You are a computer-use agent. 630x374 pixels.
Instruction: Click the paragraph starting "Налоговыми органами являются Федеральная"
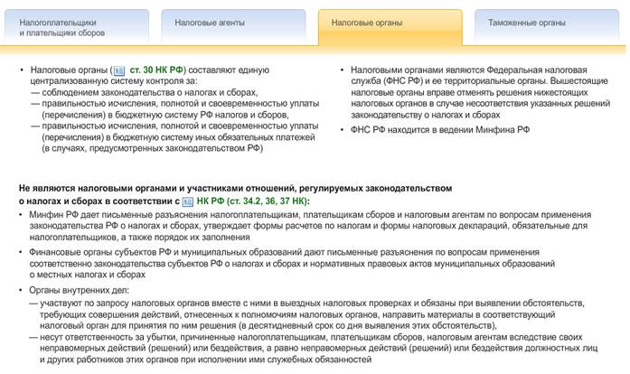[480, 92]
